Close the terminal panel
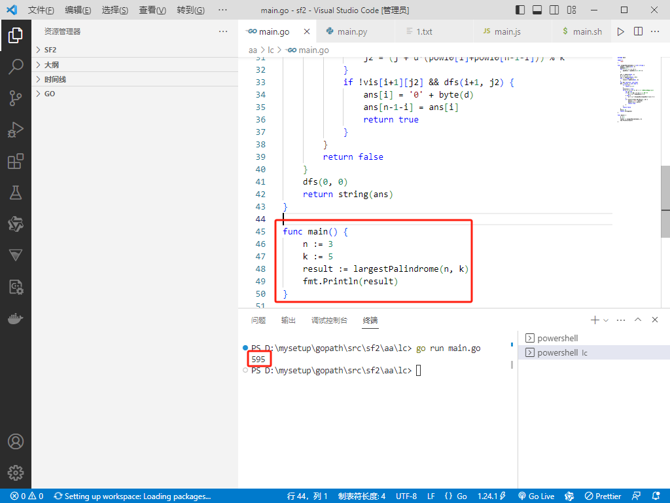Viewport: 670px width, 503px height. 655,320
